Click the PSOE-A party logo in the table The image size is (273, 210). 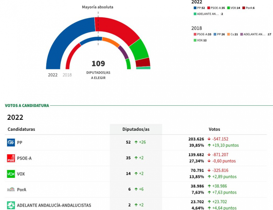point(11,158)
